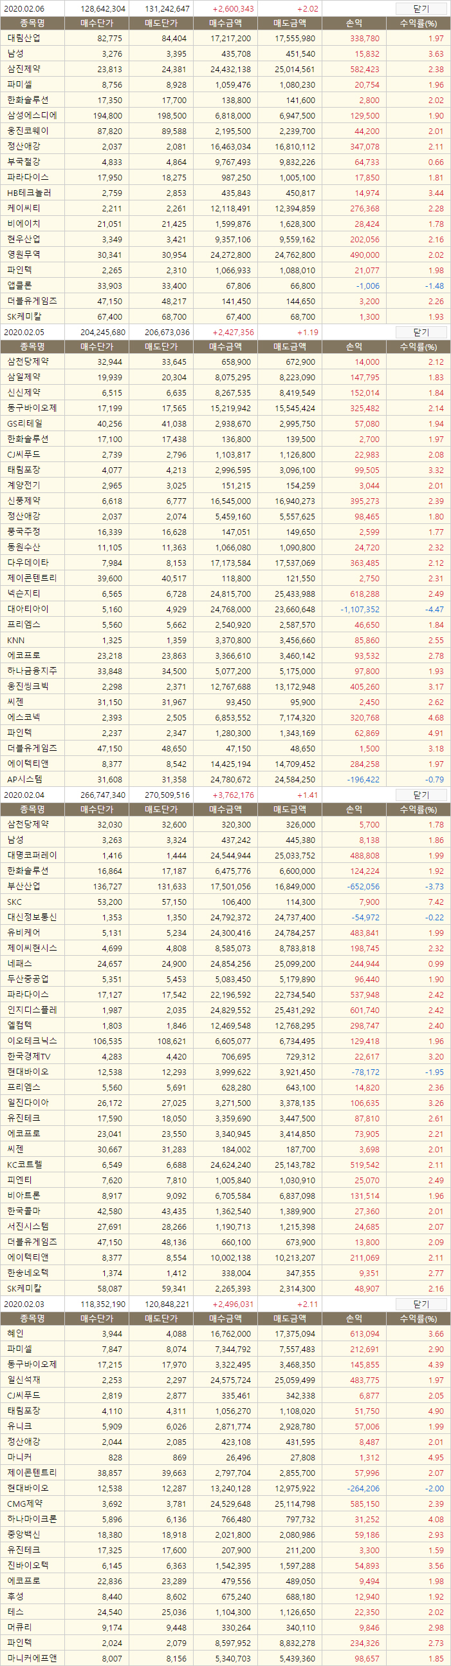
Task: Select the 2020.02.06 date label
Action: pyautogui.click(x=24, y=9)
